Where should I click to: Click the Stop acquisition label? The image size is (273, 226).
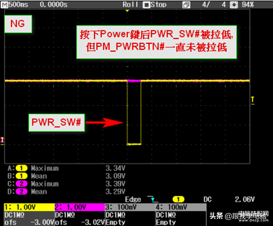158,4
